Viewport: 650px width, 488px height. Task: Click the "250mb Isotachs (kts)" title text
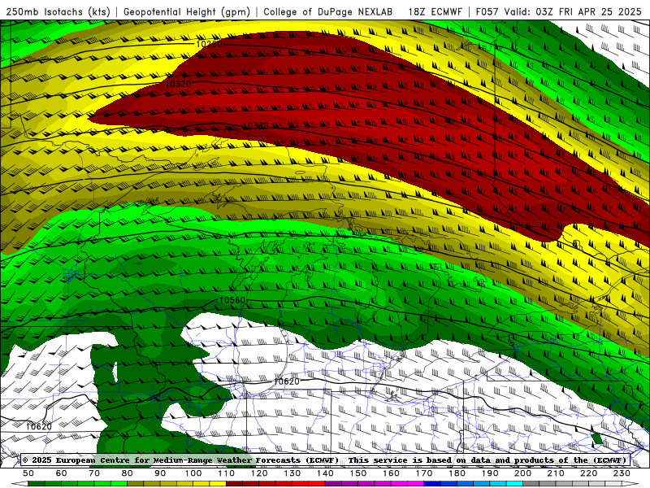tap(58, 11)
